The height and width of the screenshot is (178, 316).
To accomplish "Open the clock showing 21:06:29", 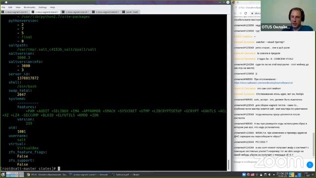I will pos(282,175).
